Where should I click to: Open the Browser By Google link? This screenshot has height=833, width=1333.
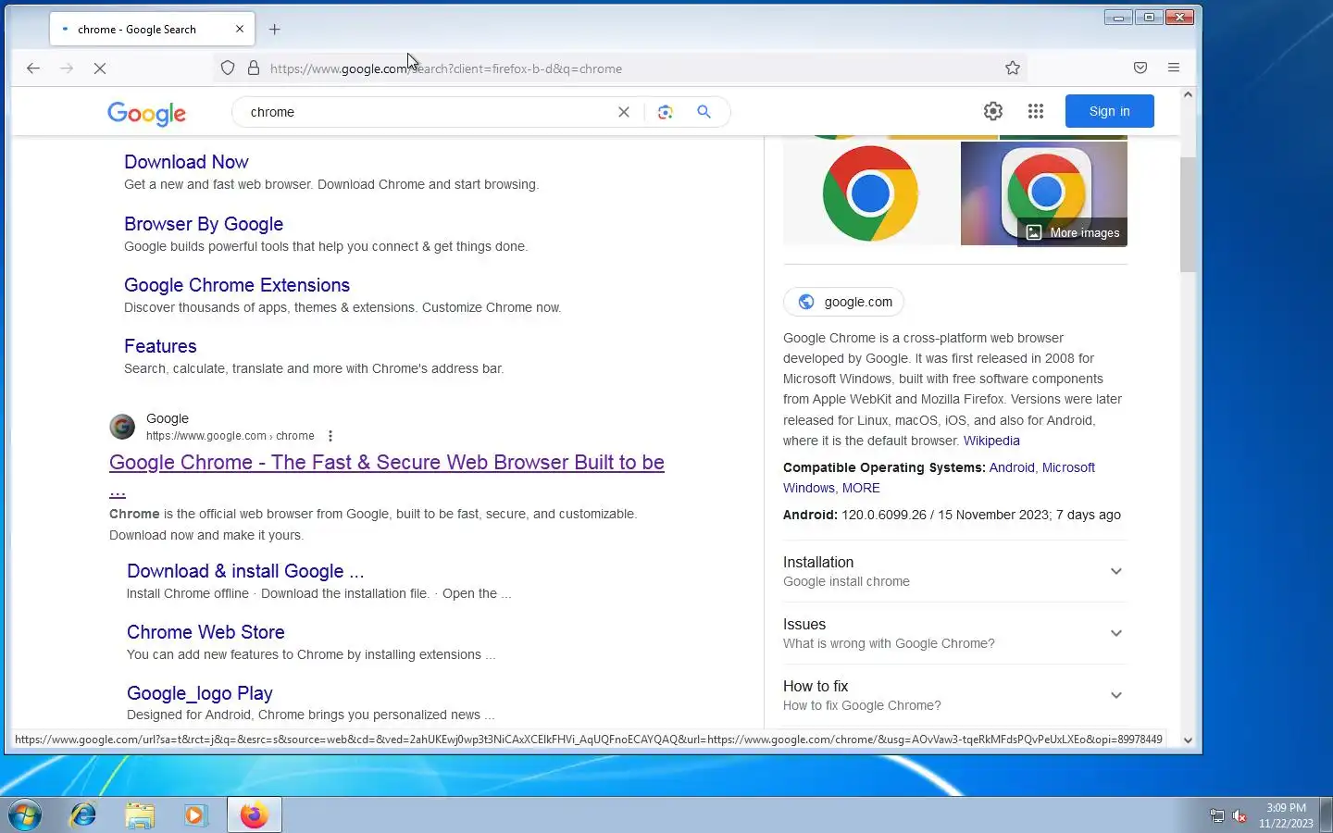click(204, 224)
